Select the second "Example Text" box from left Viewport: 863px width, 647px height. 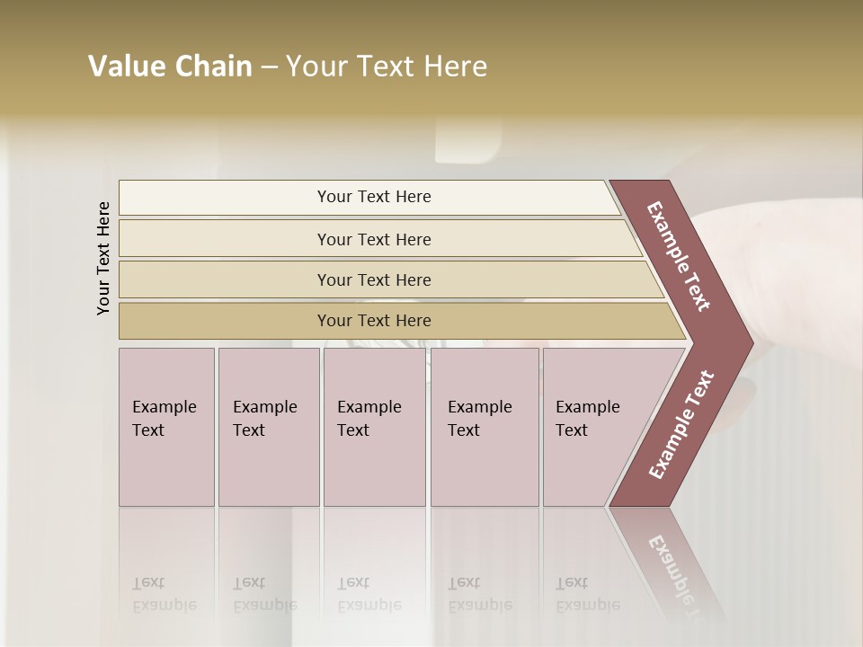click(268, 427)
